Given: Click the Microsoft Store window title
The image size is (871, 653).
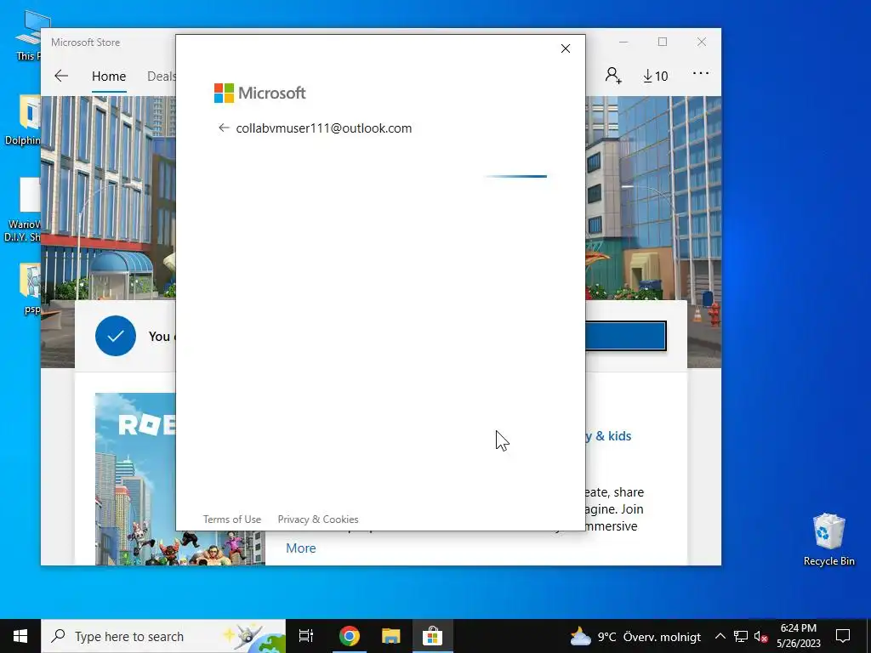Looking at the screenshot, I should coord(86,43).
